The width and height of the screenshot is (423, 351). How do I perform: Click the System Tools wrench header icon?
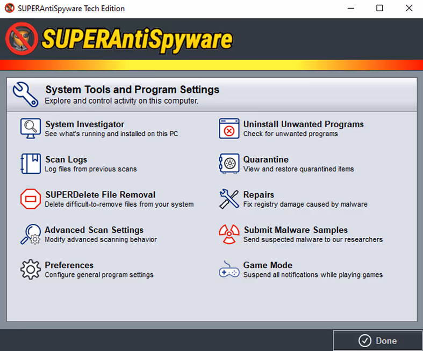(x=25, y=94)
